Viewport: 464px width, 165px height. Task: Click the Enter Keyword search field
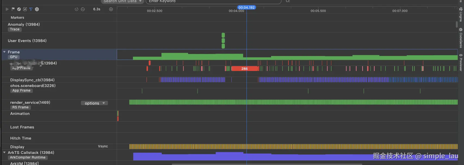213,1
